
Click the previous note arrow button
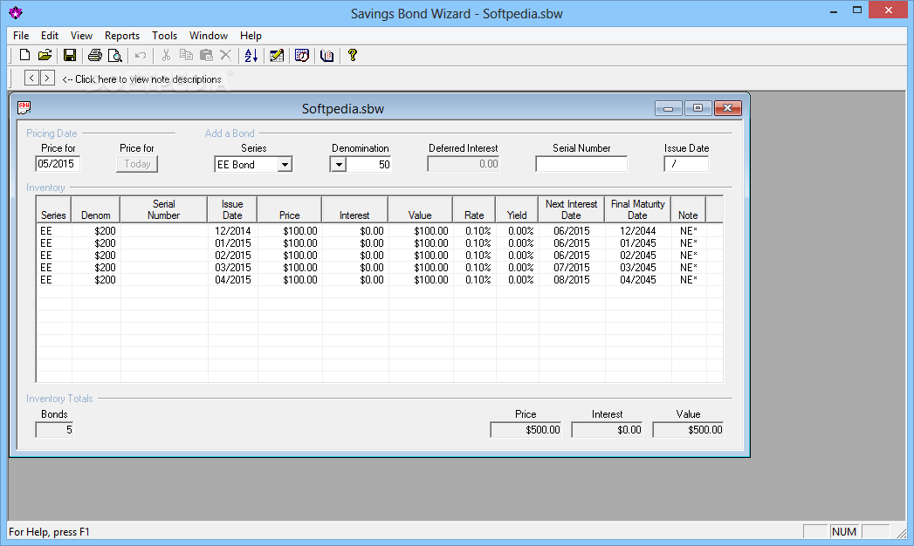tap(32, 78)
